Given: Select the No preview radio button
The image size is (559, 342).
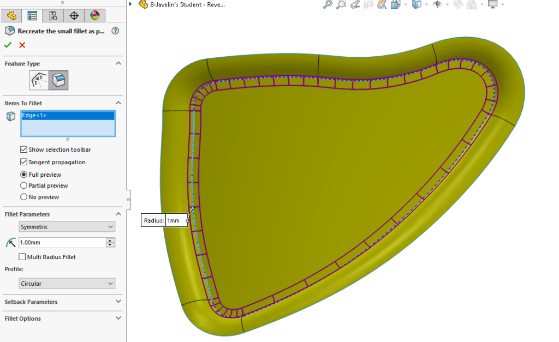Looking at the screenshot, I should pos(23,197).
